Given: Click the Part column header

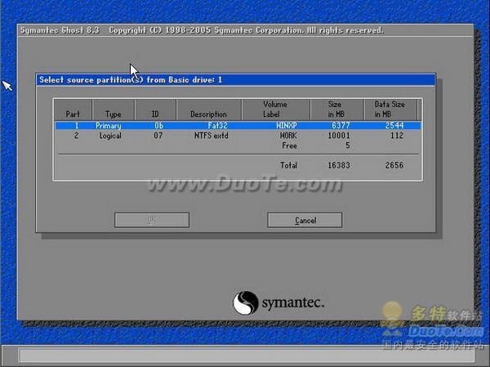Looking at the screenshot, I should [73, 110].
